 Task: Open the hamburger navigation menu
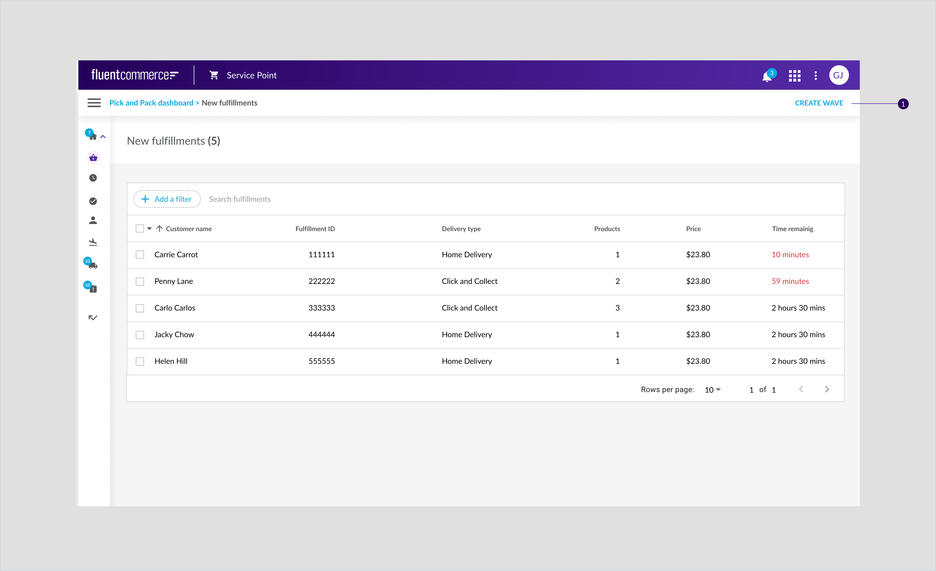pos(94,103)
